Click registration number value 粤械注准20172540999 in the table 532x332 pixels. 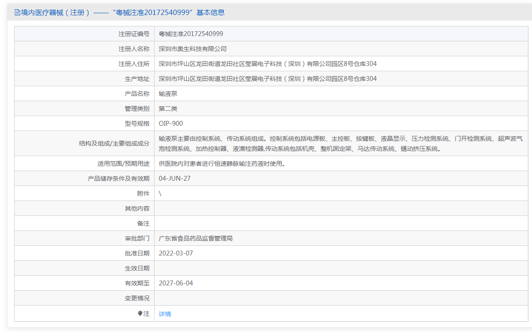pos(191,34)
